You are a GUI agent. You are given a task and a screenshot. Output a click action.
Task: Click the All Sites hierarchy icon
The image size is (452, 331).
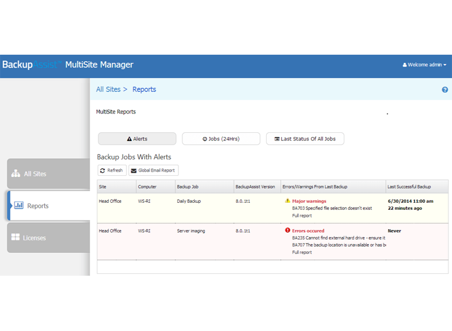click(x=15, y=174)
